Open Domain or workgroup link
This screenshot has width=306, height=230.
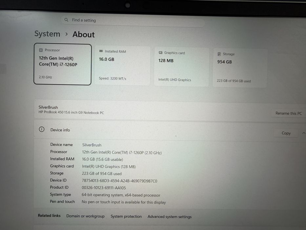coord(85,216)
